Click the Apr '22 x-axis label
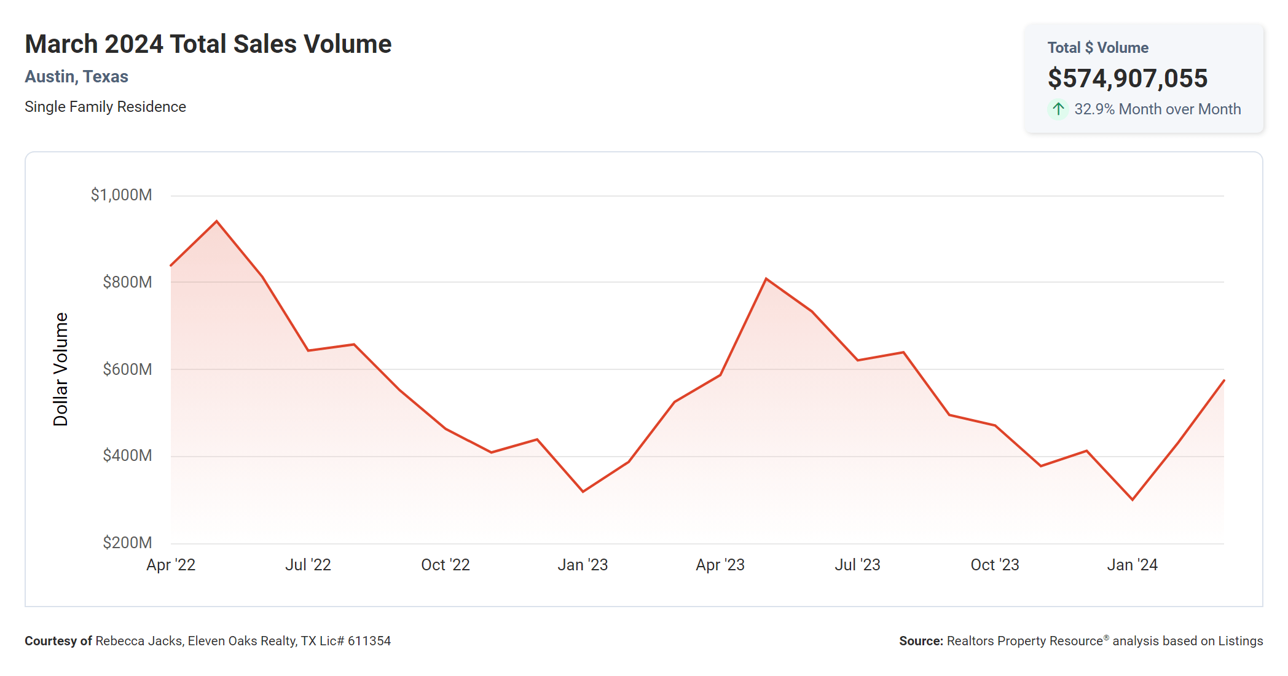This screenshot has width=1288, height=676. coord(171,565)
